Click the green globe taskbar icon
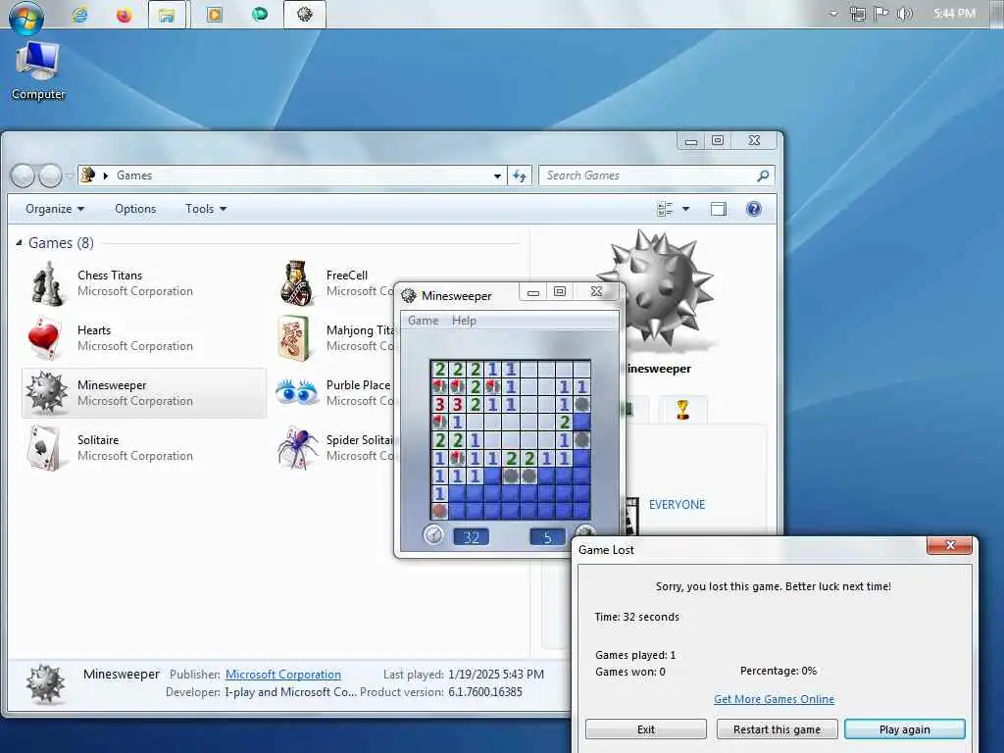The width and height of the screenshot is (1004, 753). click(260, 14)
